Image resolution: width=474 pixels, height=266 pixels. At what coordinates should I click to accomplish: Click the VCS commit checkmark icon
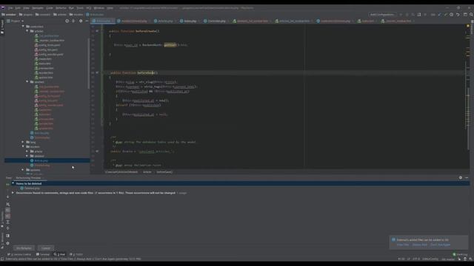[446, 15]
